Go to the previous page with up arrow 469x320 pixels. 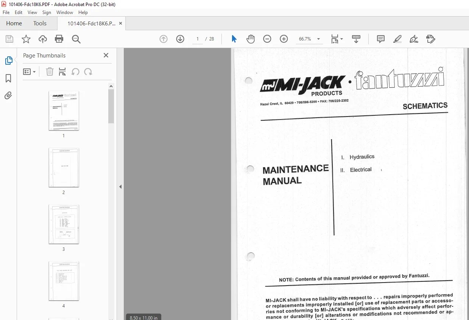point(164,39)
